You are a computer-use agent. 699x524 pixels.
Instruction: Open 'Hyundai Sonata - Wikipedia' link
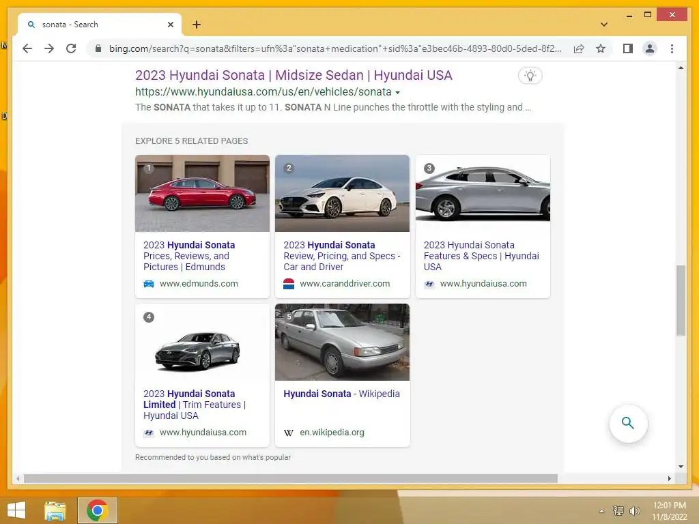(341, 394)
